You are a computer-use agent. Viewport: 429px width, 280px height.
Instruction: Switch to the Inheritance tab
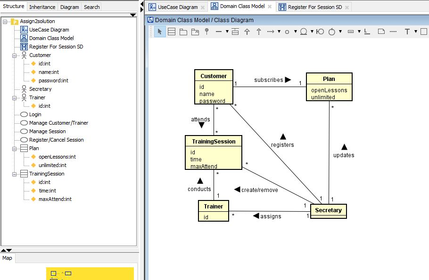pyautogui.click(x=42, y=7)
